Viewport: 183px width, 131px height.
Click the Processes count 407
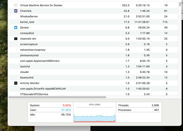coord(156,110)
